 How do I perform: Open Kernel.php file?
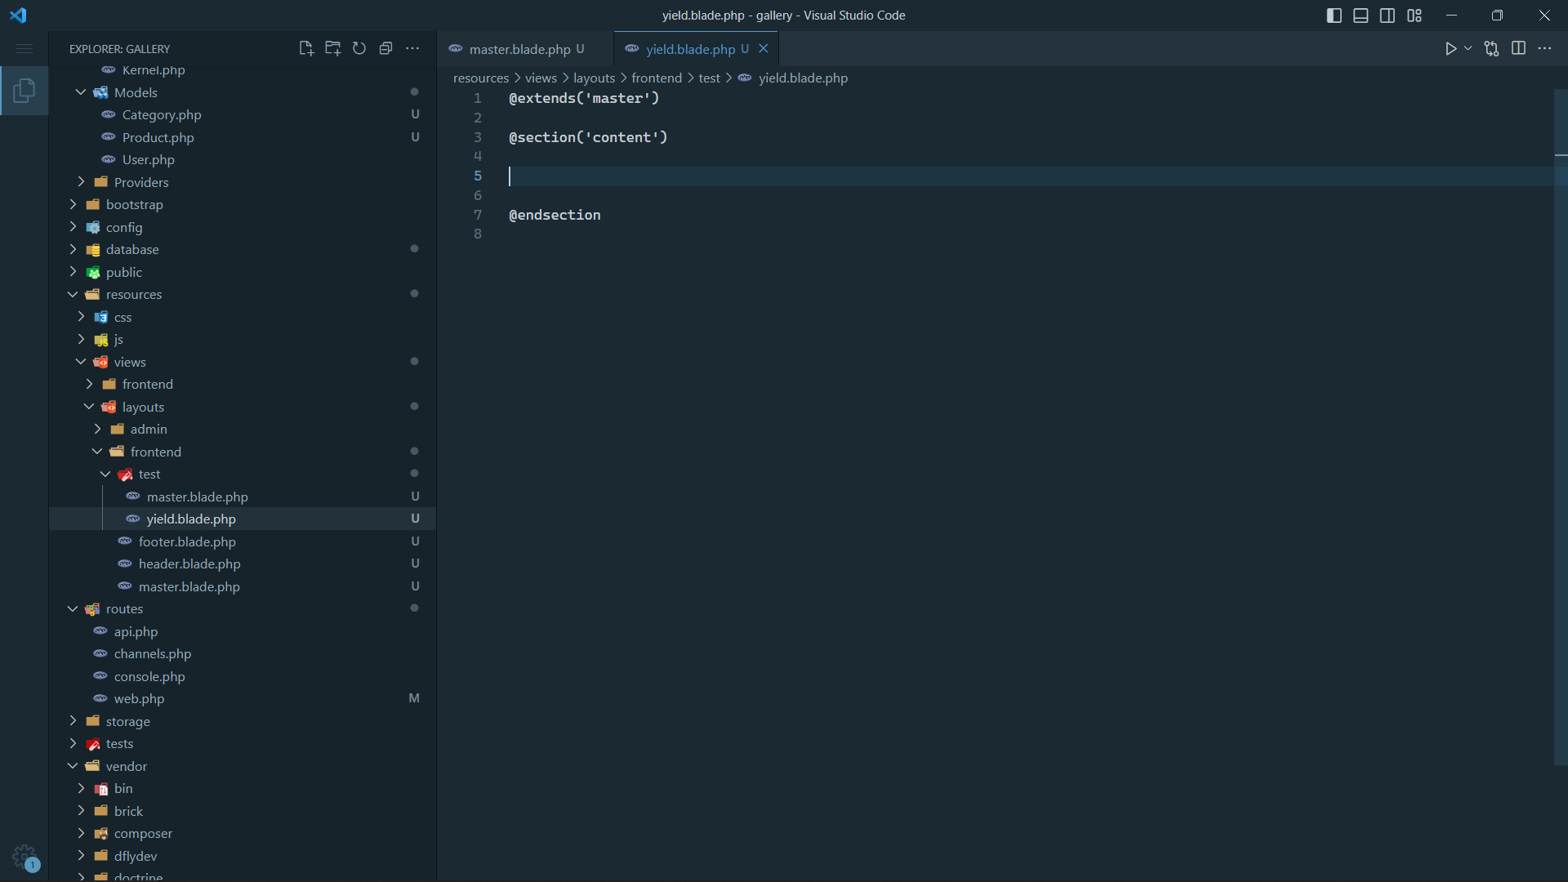pos(243,70)
